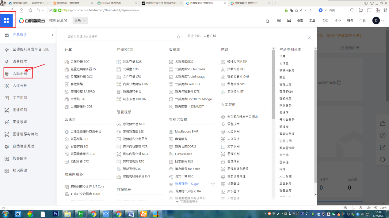The width and height of the screenshot is (389, 218).
Task: Click the 自然语言处理 sidebar icon
Action: pyautogui.click(x=6, y=146)
